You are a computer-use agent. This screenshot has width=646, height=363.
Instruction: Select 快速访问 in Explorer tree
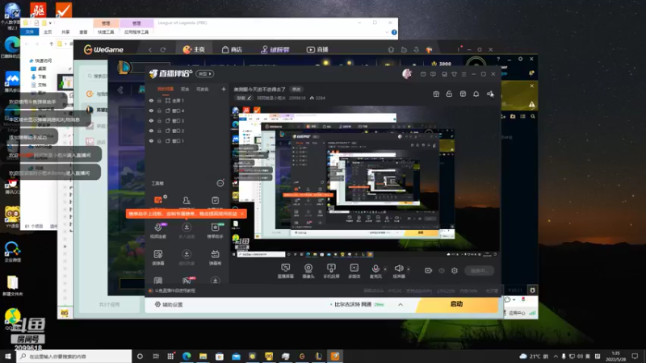coord(40,60)
